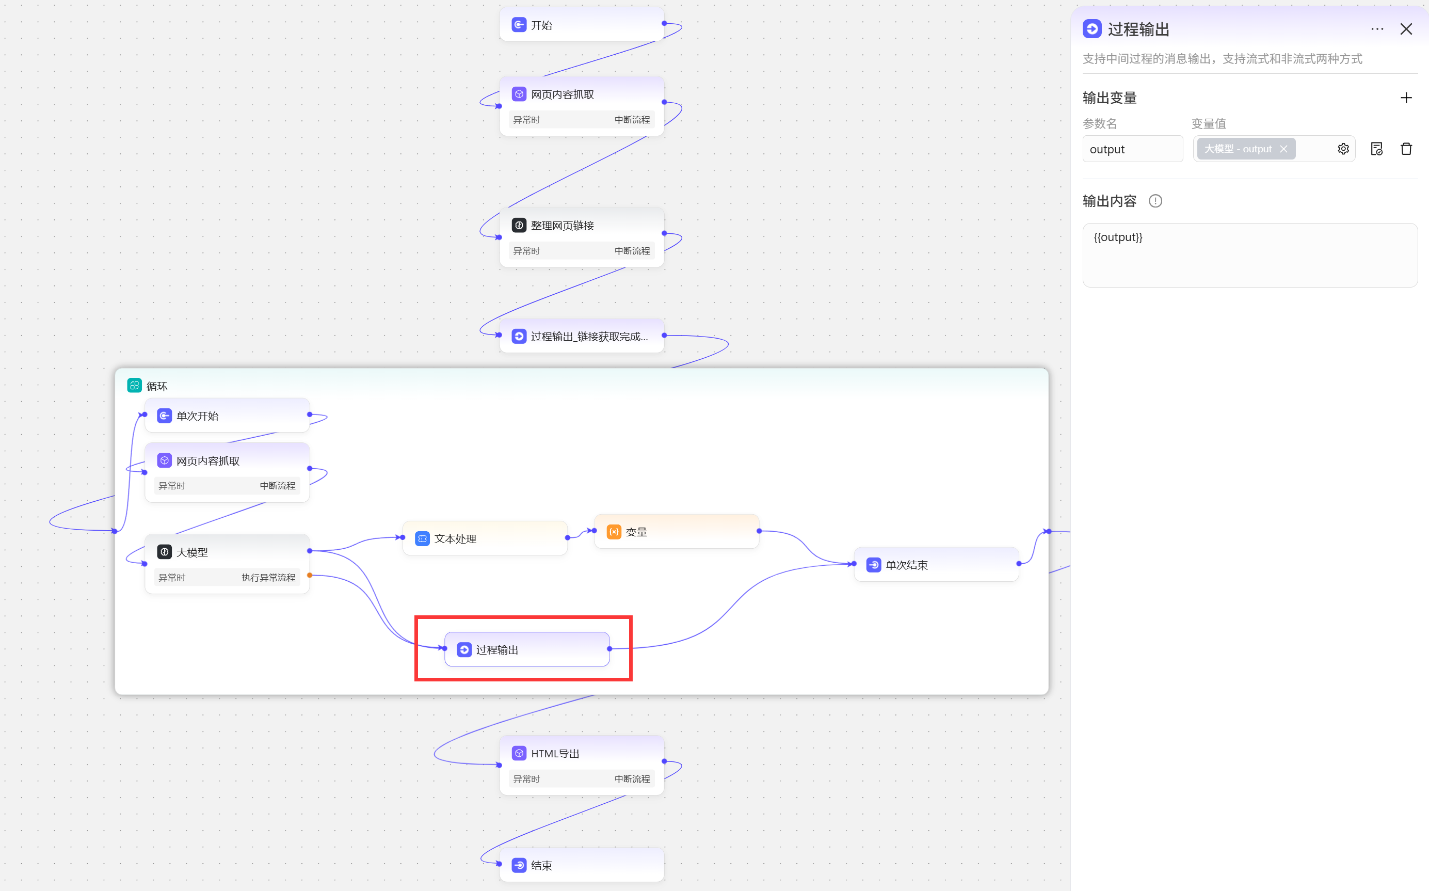Delete the output variable with trash icon

tap(1405, 149)
